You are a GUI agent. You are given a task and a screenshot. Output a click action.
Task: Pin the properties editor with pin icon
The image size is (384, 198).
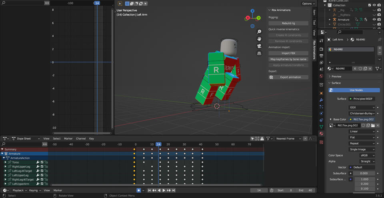coord(379,40)
